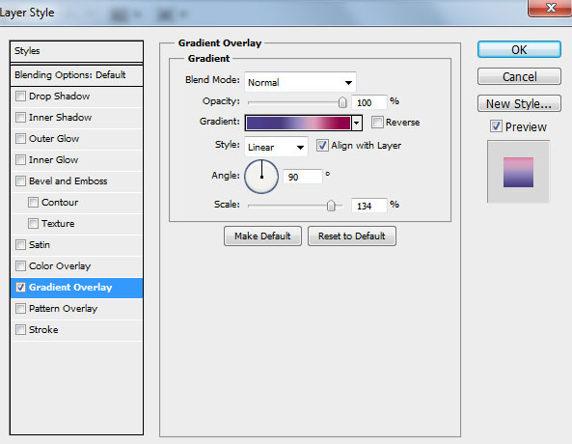Enable the Satin checkbox

point(20,244)
